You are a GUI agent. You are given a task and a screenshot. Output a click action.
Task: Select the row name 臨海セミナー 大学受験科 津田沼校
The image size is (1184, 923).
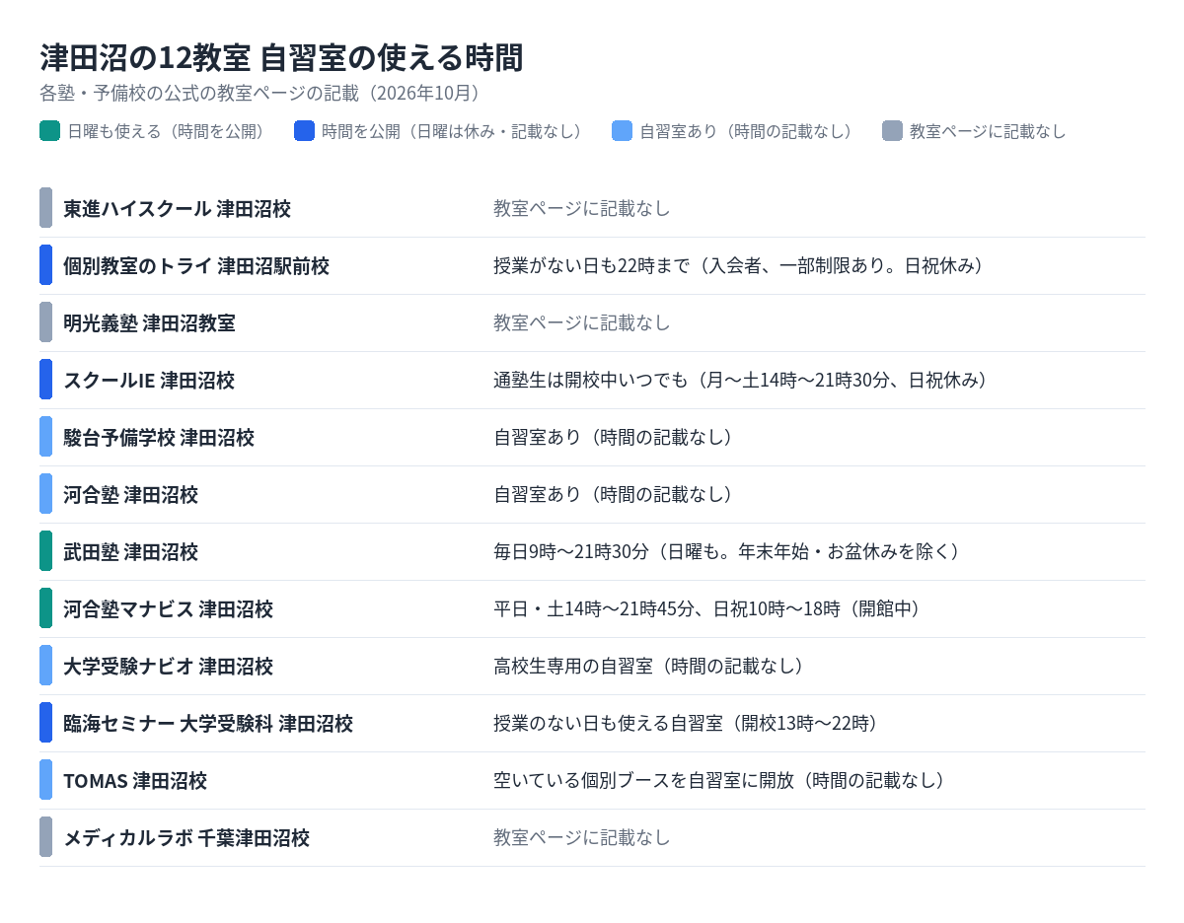pos(208,724)
